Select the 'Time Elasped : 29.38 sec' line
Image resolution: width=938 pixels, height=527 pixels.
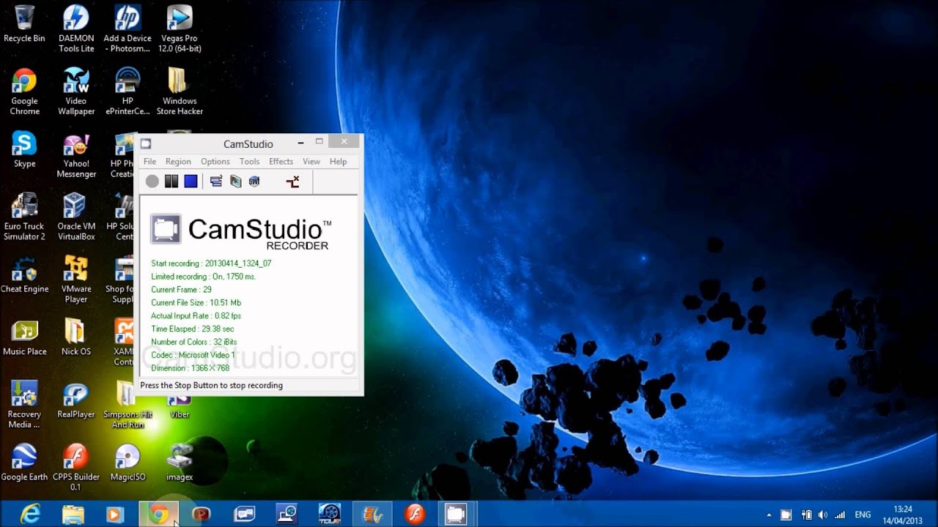(193, 329)
